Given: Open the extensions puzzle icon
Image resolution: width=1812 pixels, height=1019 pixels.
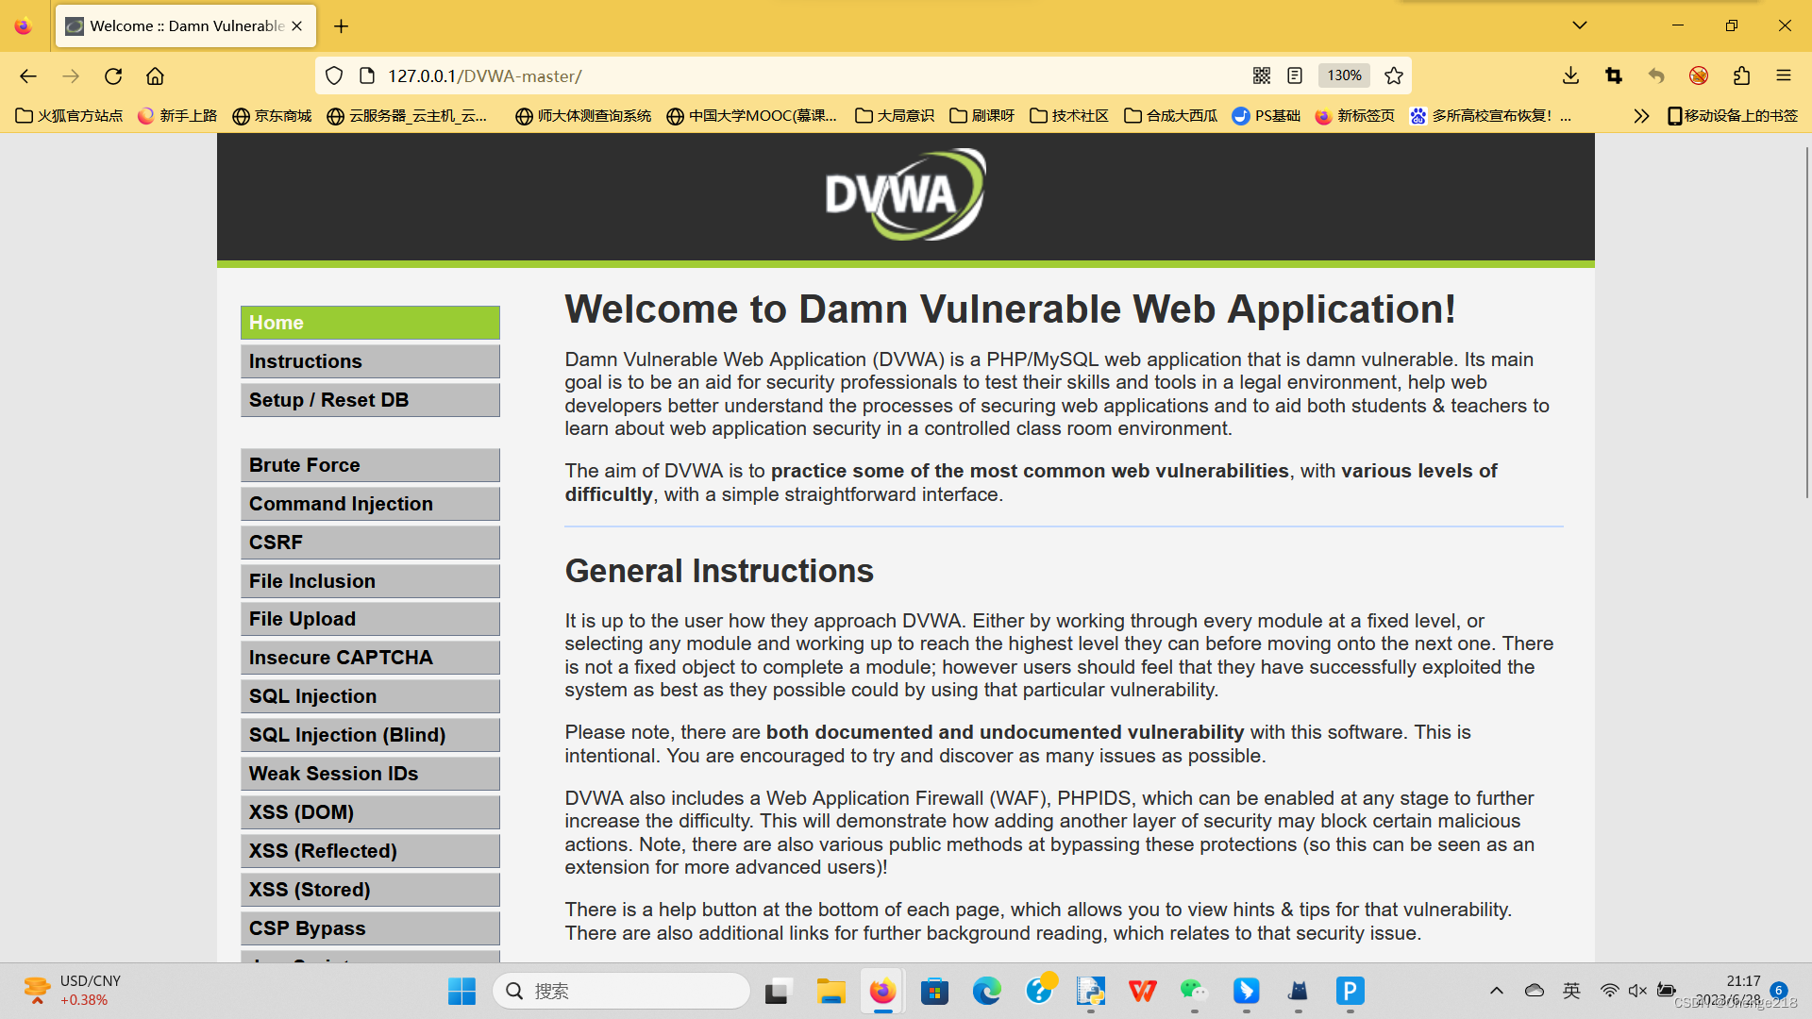Looking at the screenshot, I should [1741, 75].
